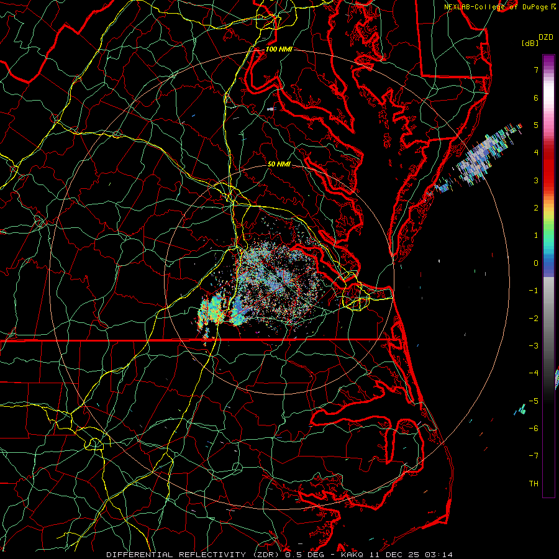Click the 100 NMI range ring label

pos(279,49)
